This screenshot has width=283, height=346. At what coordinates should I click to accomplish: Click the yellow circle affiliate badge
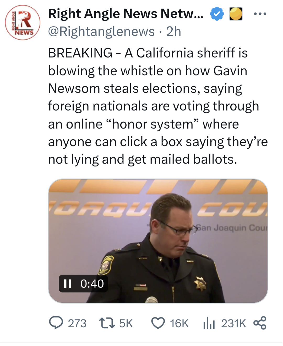tap(236, 14)
